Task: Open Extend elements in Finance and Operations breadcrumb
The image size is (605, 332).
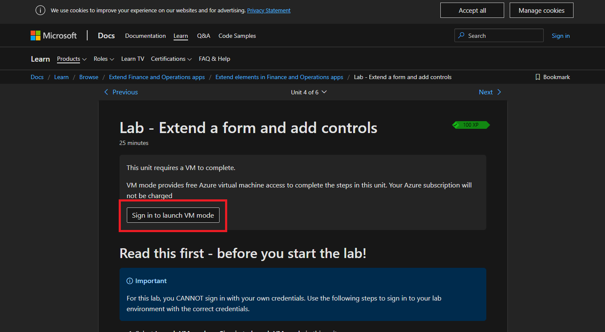Action: tap(280, 77)
